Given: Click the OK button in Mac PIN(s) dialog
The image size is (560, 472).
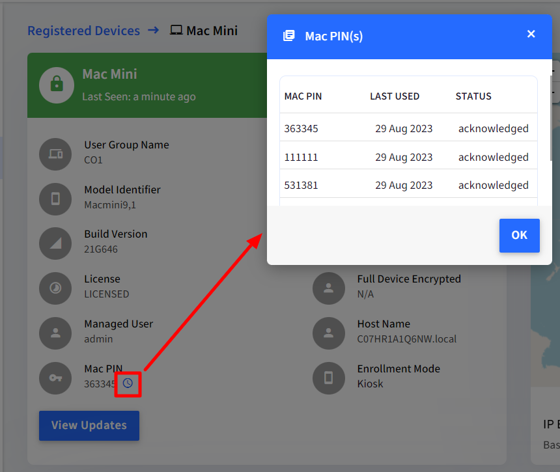Looking at the screenshot, I should [519, 236].
